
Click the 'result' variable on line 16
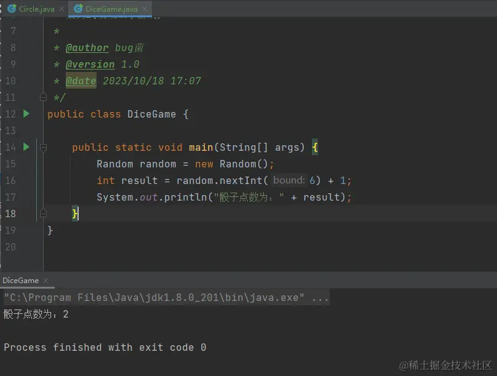tap(139, 180)
